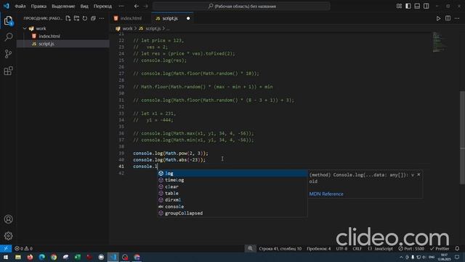The height and width of the screenshot is (262, 465).
Task: Open the Search view icon
Action: tap(8, 37)
